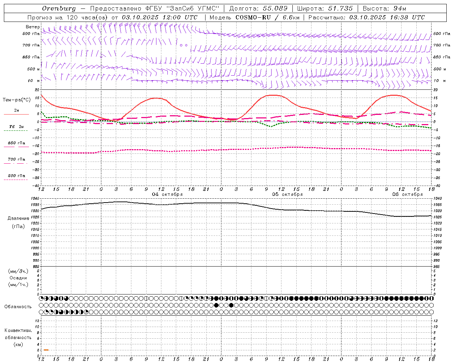Click the Конвективн. облачность label
The height and width of the screenshot is (362, 452).
pos(18,334)
